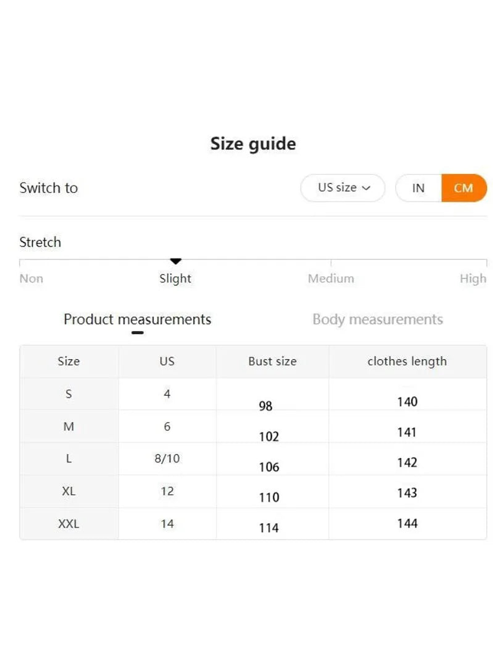Screen dimensions: 493x657
Task: Select the CM unit toggle
Action: click(x=463, y=188)
